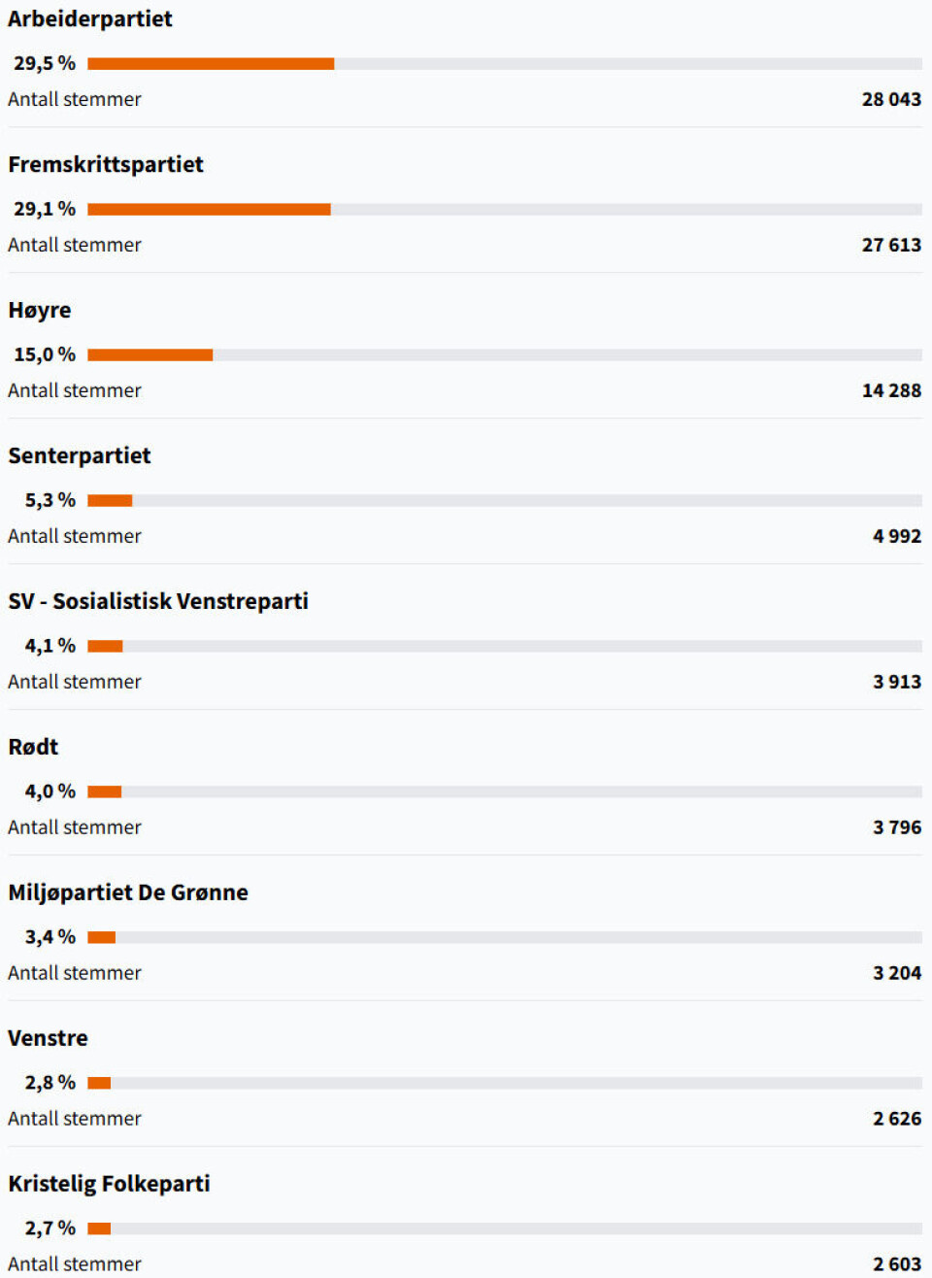This screenshot has height=1278, width=932.
Task: Click the Kristelig Folkeparti heading
Action: (x=109, y=1185)
